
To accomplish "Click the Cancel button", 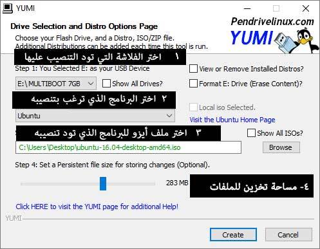I will pos(288,235).
